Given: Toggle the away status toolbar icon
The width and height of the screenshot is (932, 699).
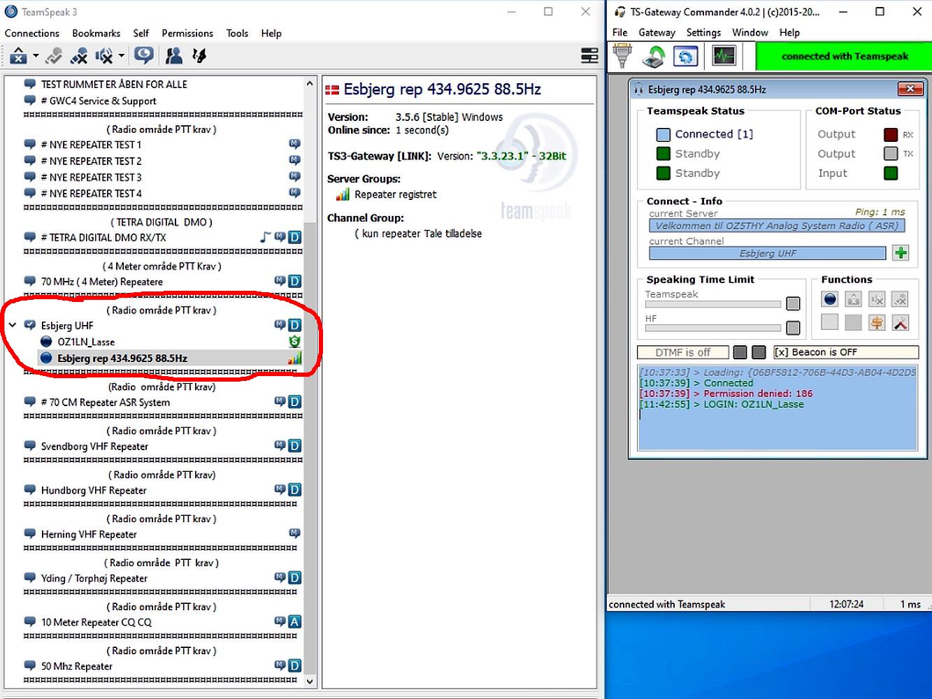Looking at the screenshot, I should pos(54,55).
